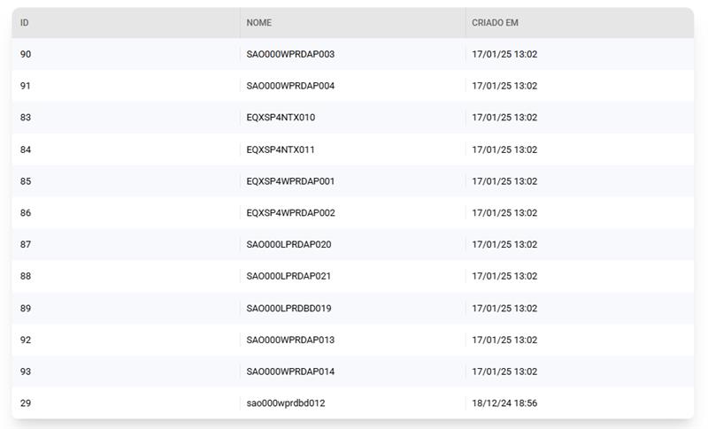The height and width of the screenshot is (429, 708).
Task: Select row named SAO000WPRDAP004
Action: pos(290,87)
